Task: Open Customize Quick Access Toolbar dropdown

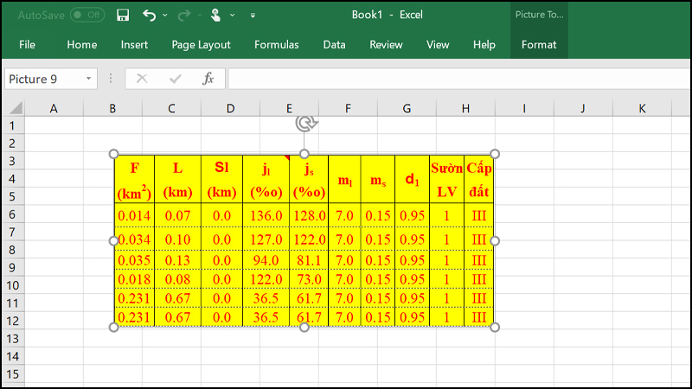Action: pyautogui.click(x=253, y=16)
